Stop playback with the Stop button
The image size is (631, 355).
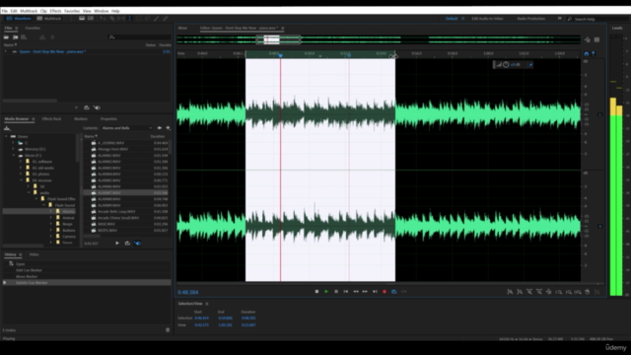coord(316,292)
